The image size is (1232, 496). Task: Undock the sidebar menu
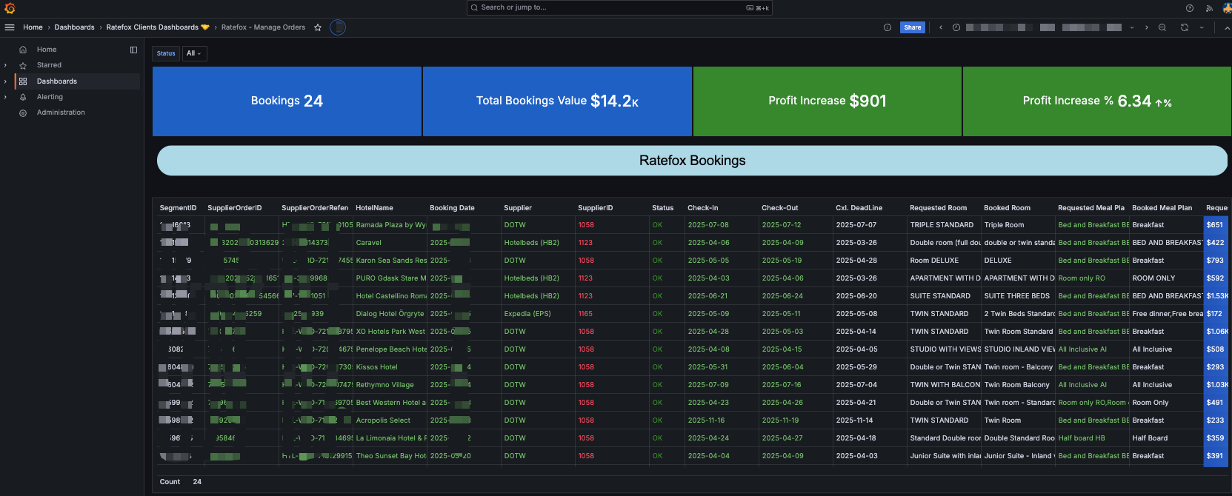(x=133, y=50)
